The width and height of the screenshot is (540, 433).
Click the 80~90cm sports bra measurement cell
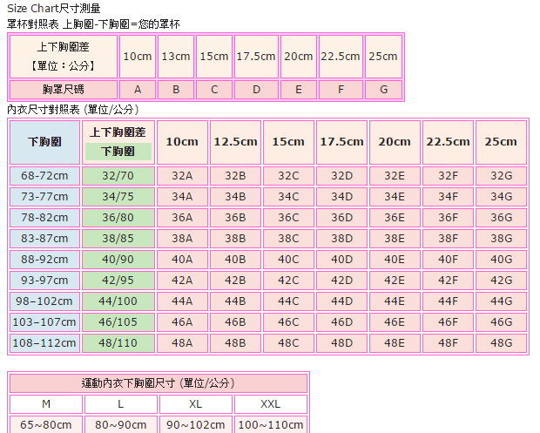[x=121, y=425]
